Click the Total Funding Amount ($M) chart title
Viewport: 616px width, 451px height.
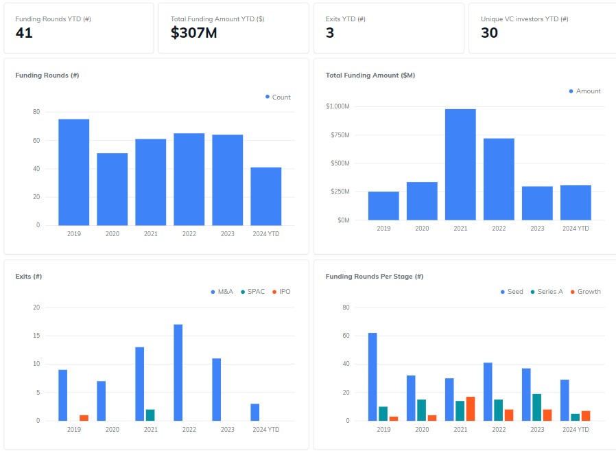[370, 75]
